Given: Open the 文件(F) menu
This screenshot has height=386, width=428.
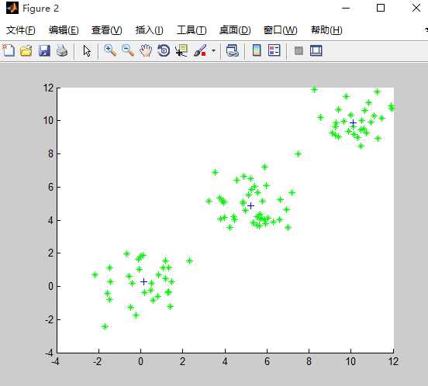Looking at the screenshot, I should pyautogui.click(x=21, y=30).
